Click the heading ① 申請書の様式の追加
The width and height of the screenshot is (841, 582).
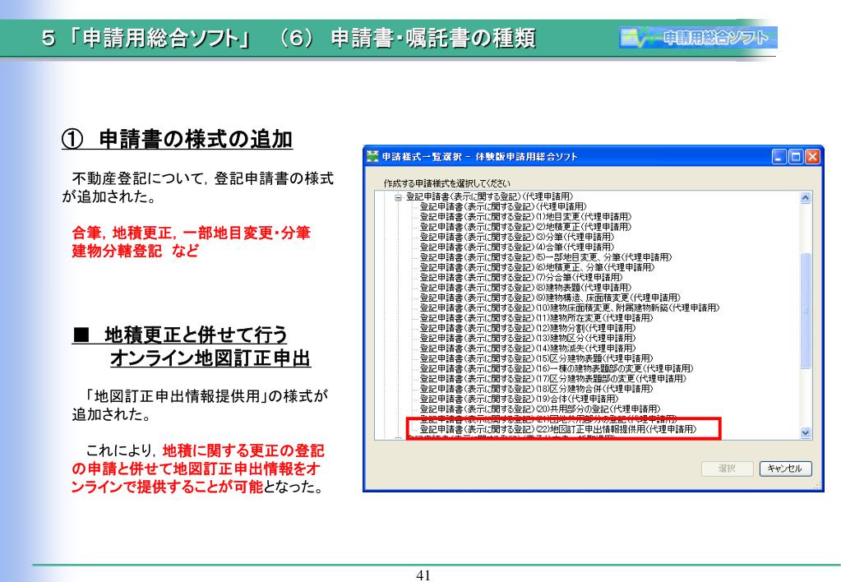pos(177,140)
